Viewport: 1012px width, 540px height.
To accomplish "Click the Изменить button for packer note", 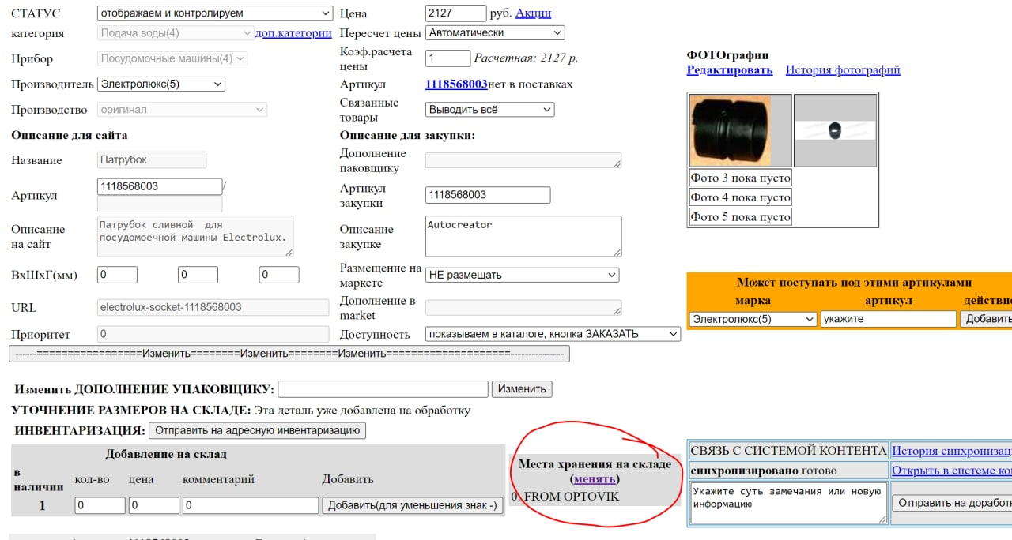I will click(x=522, y=388).
